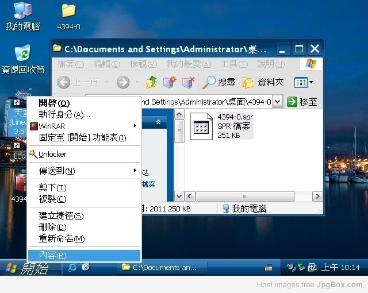Click the 開始 Start button
Screen dimensions: 368x293
pyautogui.click(x=27, y=268)
